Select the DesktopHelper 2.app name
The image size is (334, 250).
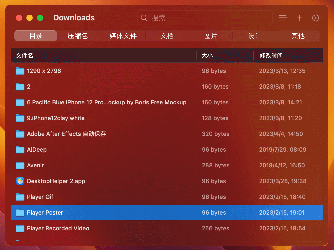(x=56, y=181)
